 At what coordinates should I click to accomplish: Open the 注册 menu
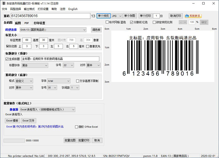click(x=63, y=9)
